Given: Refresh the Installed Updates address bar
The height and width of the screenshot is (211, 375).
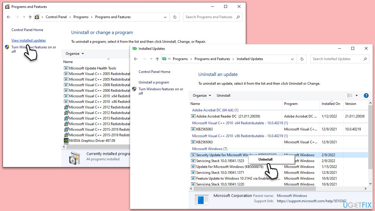Looking at the screenshot, I should tap(302, 59).
